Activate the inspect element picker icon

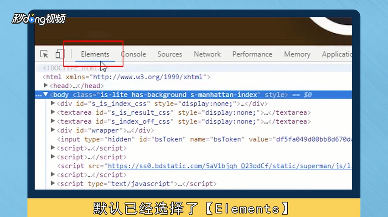[44, 54]
